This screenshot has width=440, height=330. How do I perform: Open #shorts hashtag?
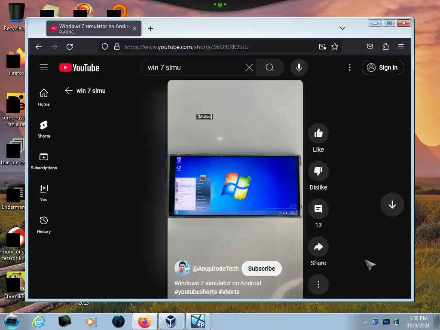229,292
